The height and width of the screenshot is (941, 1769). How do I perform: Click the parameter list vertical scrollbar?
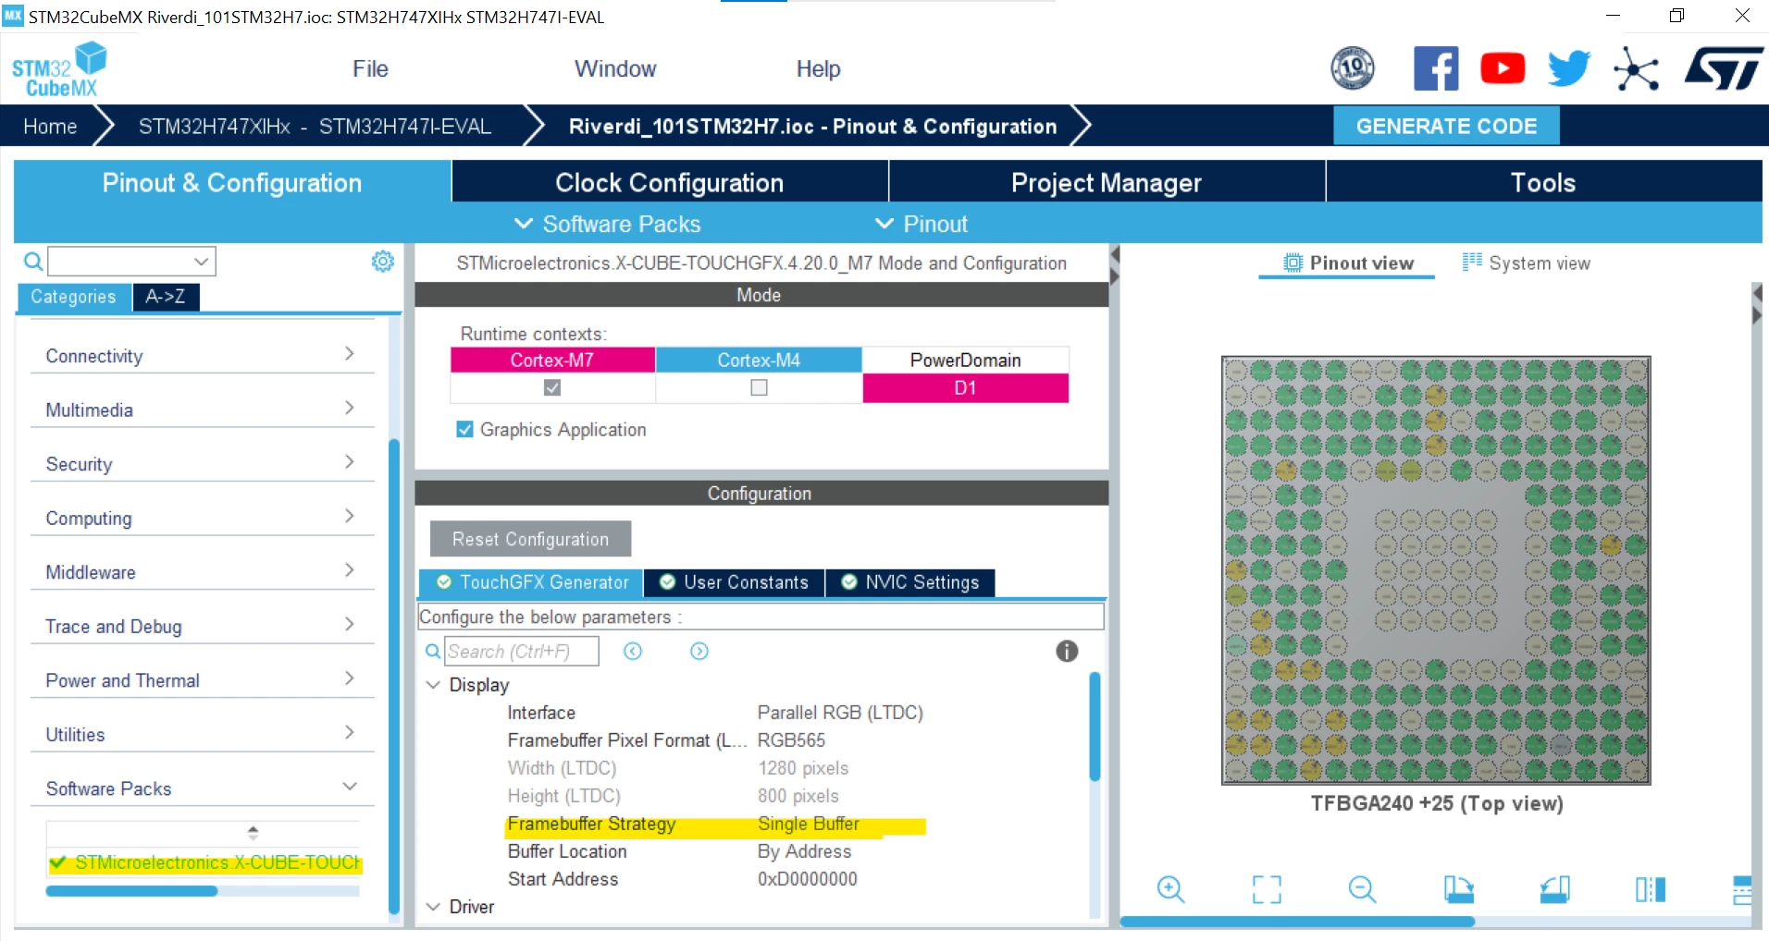pyautogui.click(x=1095, y=727)
